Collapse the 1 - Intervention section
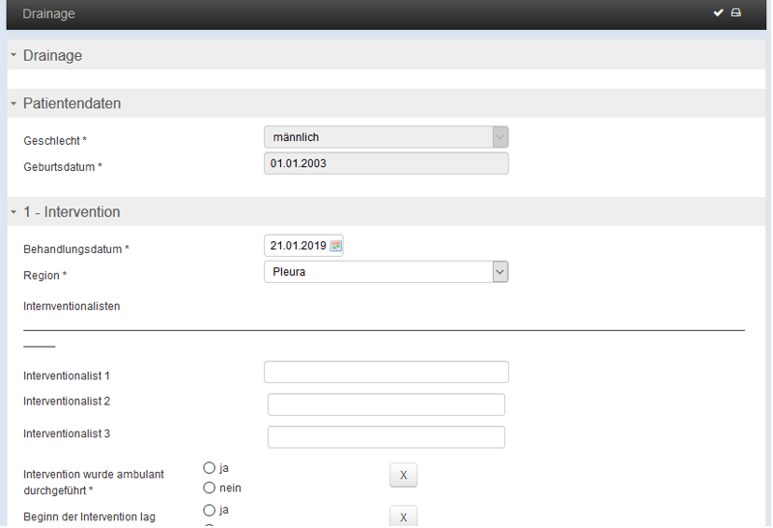 (14, 212)
